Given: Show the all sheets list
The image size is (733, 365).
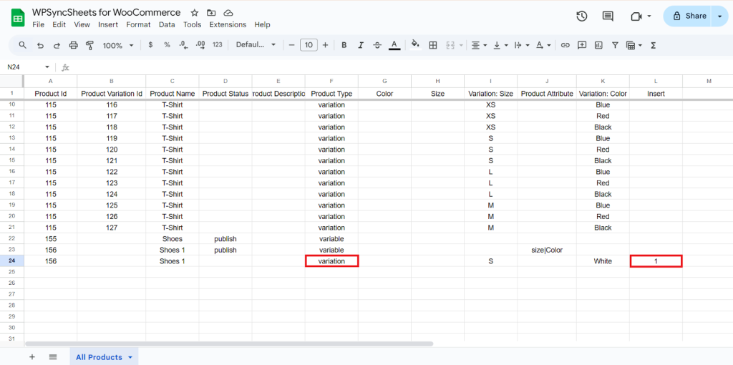Looking at the screenshot, I should [53, 357].
